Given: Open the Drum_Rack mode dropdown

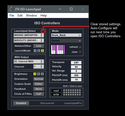Looking at the screenshot, I should (x=66, y=35).
